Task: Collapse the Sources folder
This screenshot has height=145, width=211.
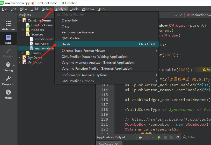Action: pos(23,34)
